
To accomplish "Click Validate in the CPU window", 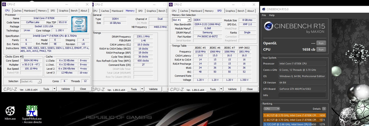I will (65, 89).
